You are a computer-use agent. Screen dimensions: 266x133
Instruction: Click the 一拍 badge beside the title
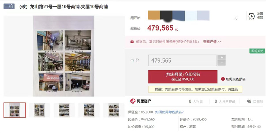point(9,6)
